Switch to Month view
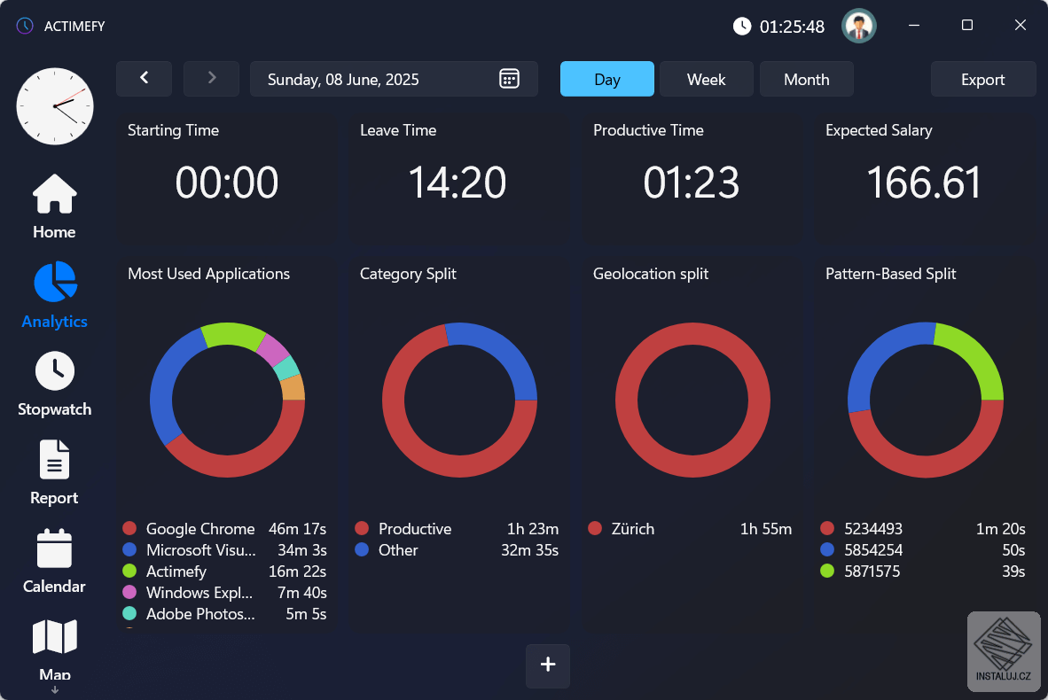Viewport: 1048px width, 700px height. (x=807, y=79)
